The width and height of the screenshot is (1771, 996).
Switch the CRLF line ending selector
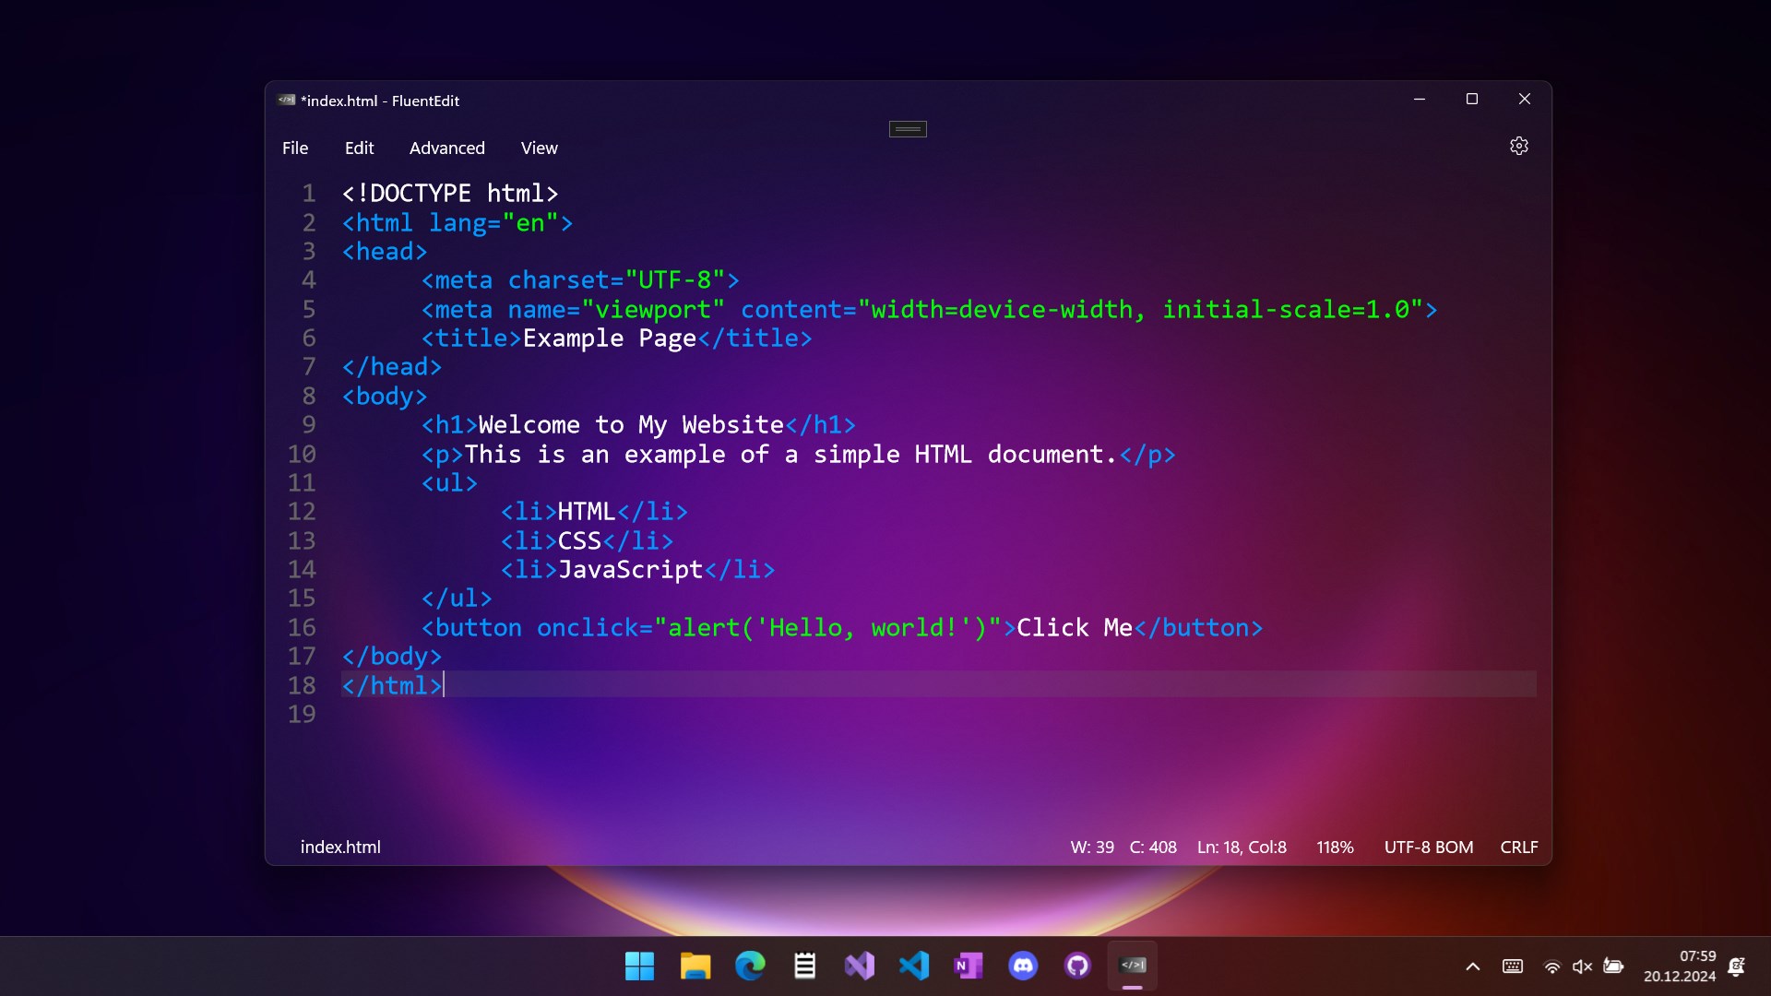1518,847
